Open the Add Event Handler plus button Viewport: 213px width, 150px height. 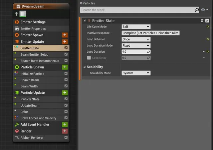(x=65, y=125)
